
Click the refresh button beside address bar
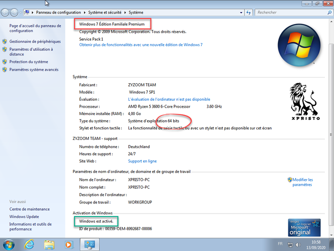pos(248,13)
